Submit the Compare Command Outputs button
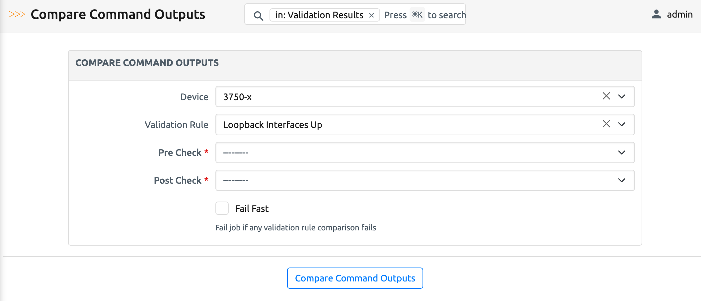 [355, 278]
